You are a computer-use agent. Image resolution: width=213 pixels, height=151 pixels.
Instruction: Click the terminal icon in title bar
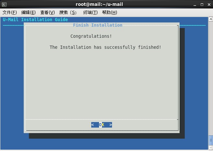[4, 5]
